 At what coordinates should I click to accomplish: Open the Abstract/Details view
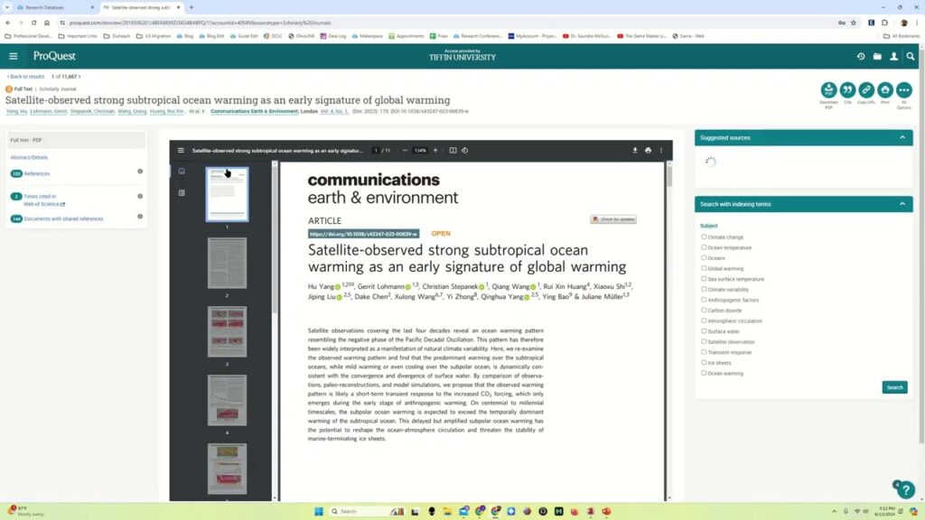(29, 157)
